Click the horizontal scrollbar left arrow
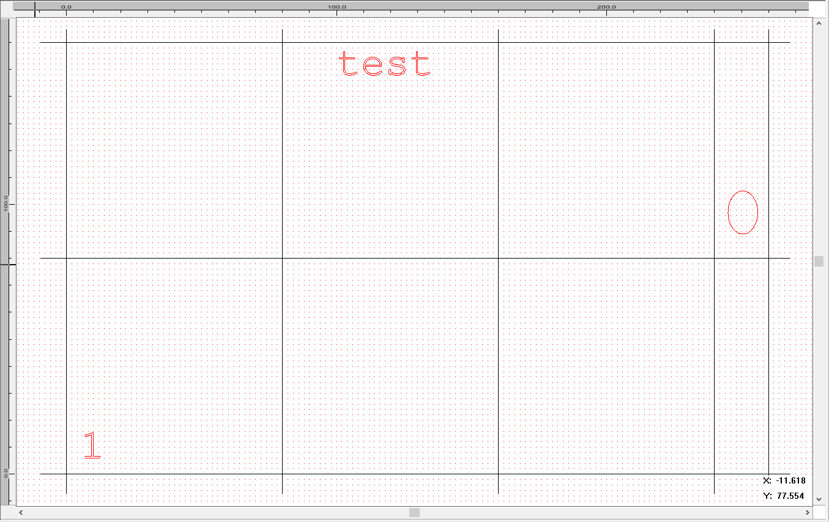Screen dimensions: 829x522 (x=21, y=512)
